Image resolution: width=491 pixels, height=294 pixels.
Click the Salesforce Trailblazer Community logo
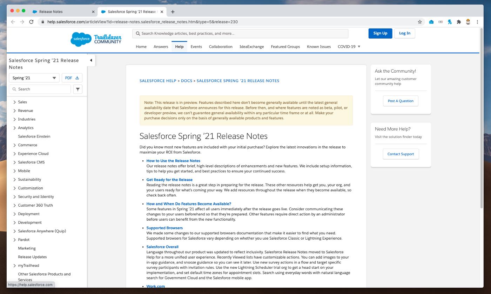pos(96,39)
